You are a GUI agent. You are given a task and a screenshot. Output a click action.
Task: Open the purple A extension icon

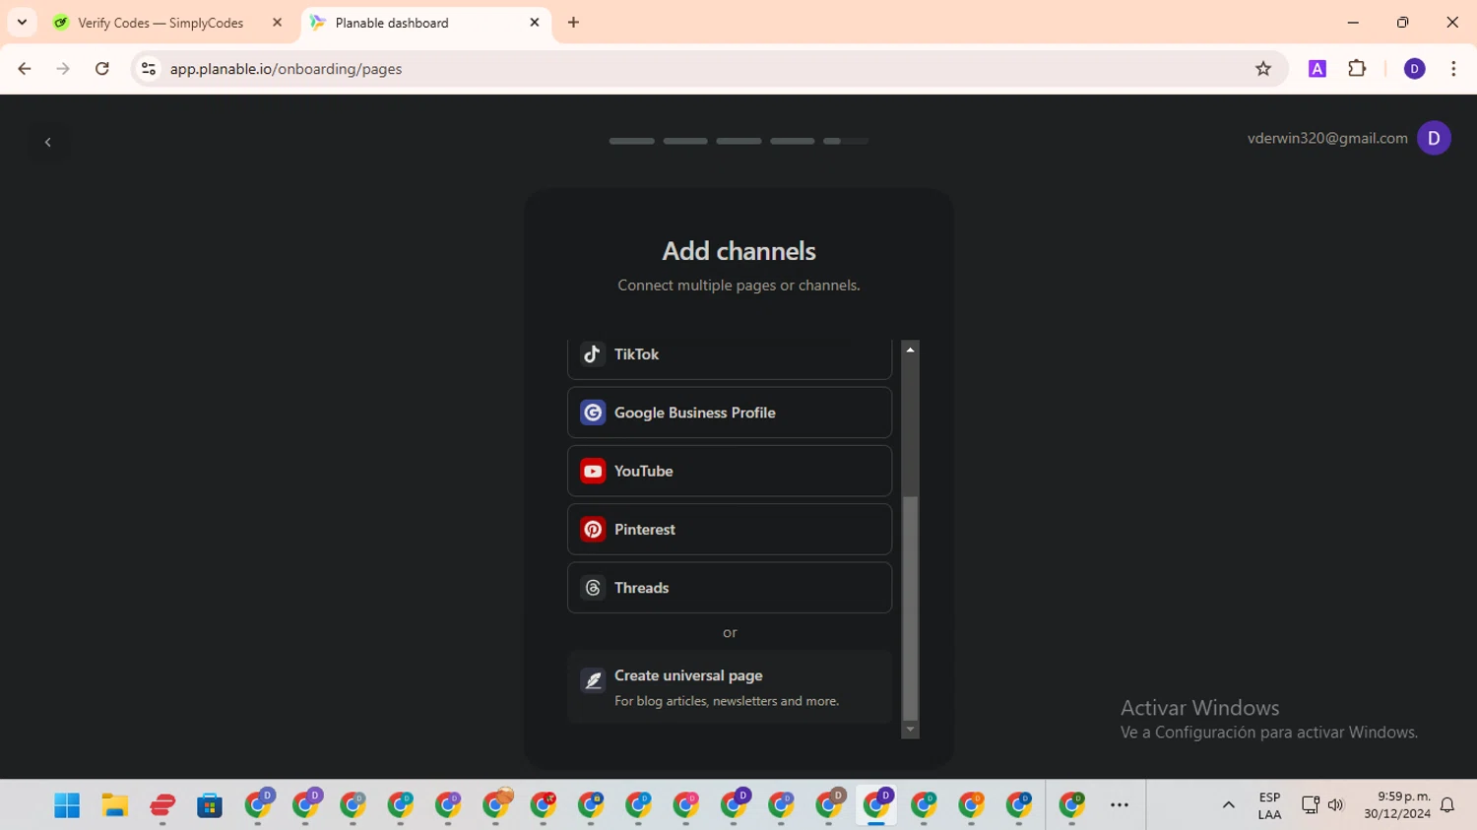click(x=1316, y=69)
